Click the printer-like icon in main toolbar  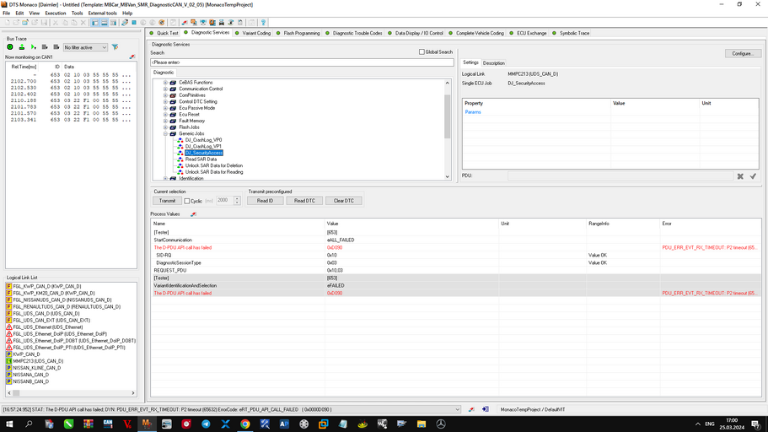pos(222,23)
